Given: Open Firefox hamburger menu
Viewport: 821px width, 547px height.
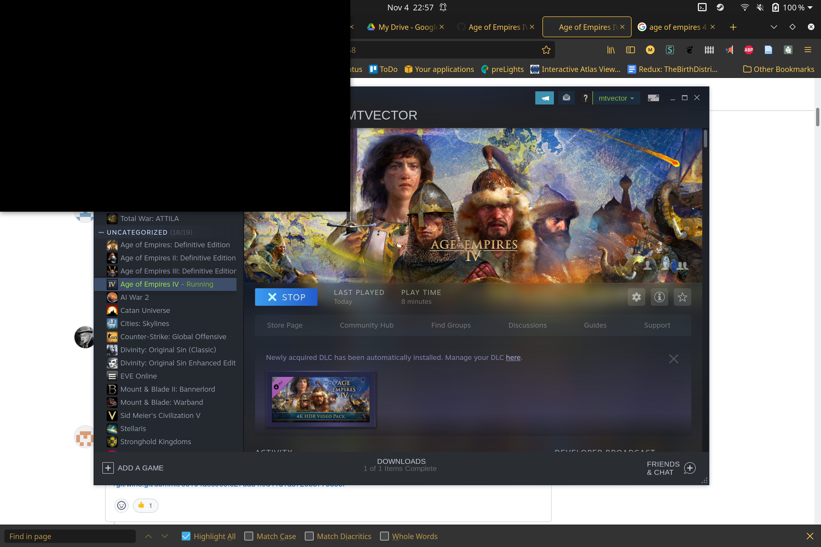Looking at the screenshot, I should pos(808,50).
